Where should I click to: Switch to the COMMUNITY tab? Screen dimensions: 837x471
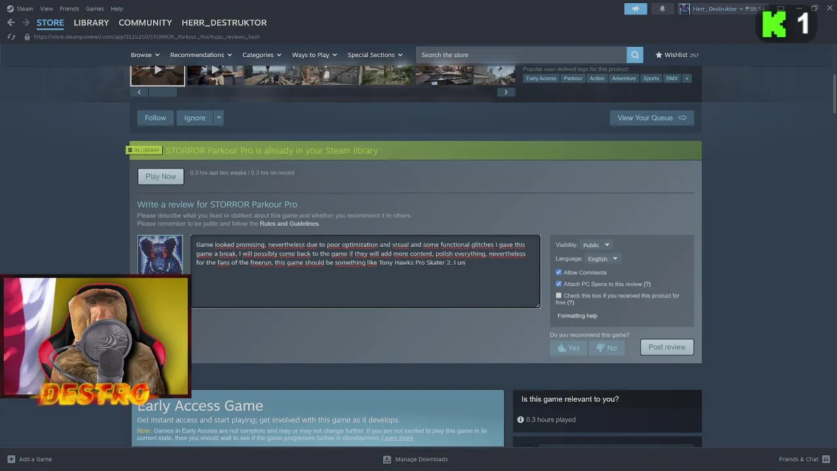click(x=145, y=22)
